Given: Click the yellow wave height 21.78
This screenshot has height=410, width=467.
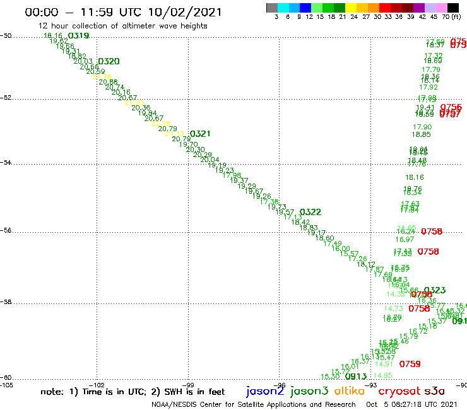Looking at the screenshot, I should [102, 77].
